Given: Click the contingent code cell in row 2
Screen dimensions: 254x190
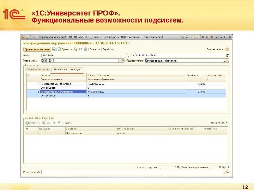Looking at the screenshot, I should click(x=136, y=91).
